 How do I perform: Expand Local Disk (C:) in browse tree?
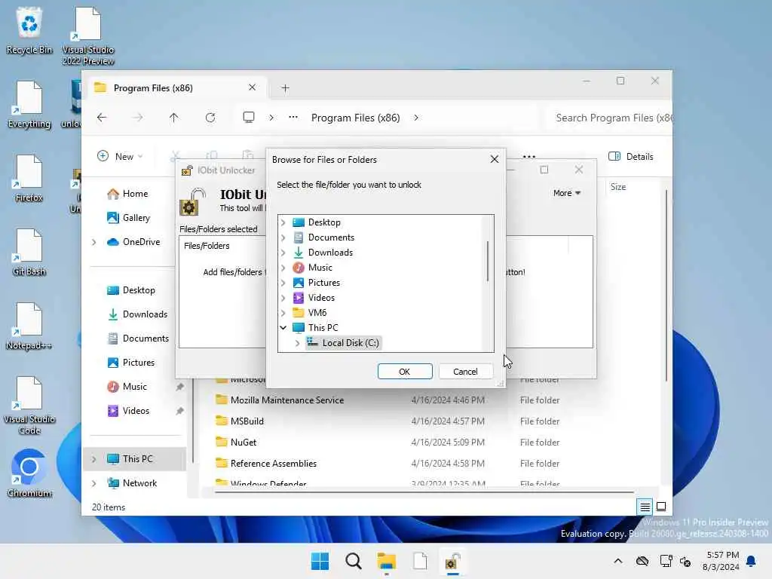pyautogui.click(x=297, y=343)
